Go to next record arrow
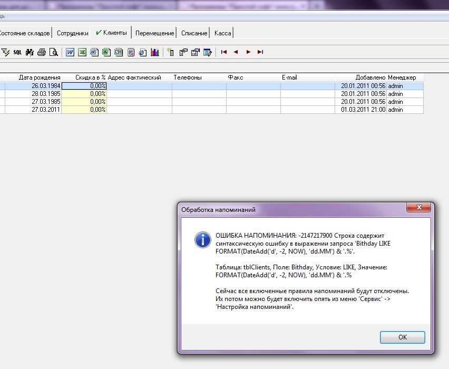 pos(248,52)
